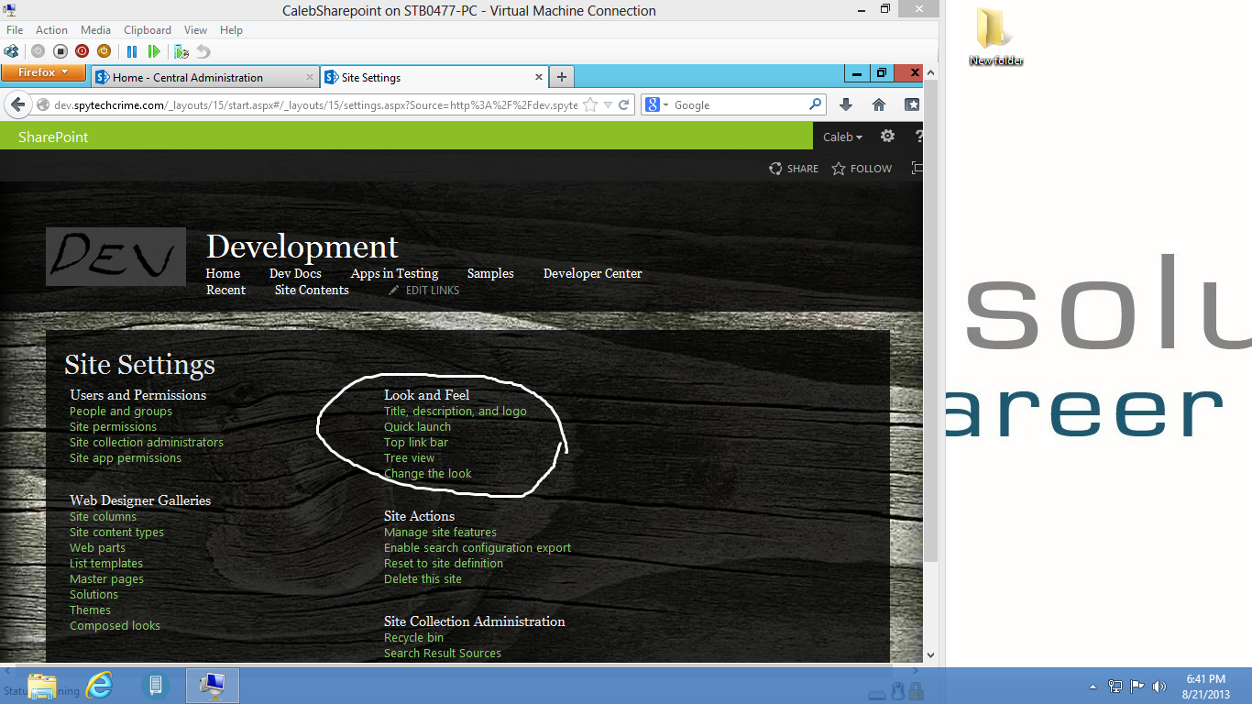
Task: Select the New folder desktop icon
Action: (995, 38)
